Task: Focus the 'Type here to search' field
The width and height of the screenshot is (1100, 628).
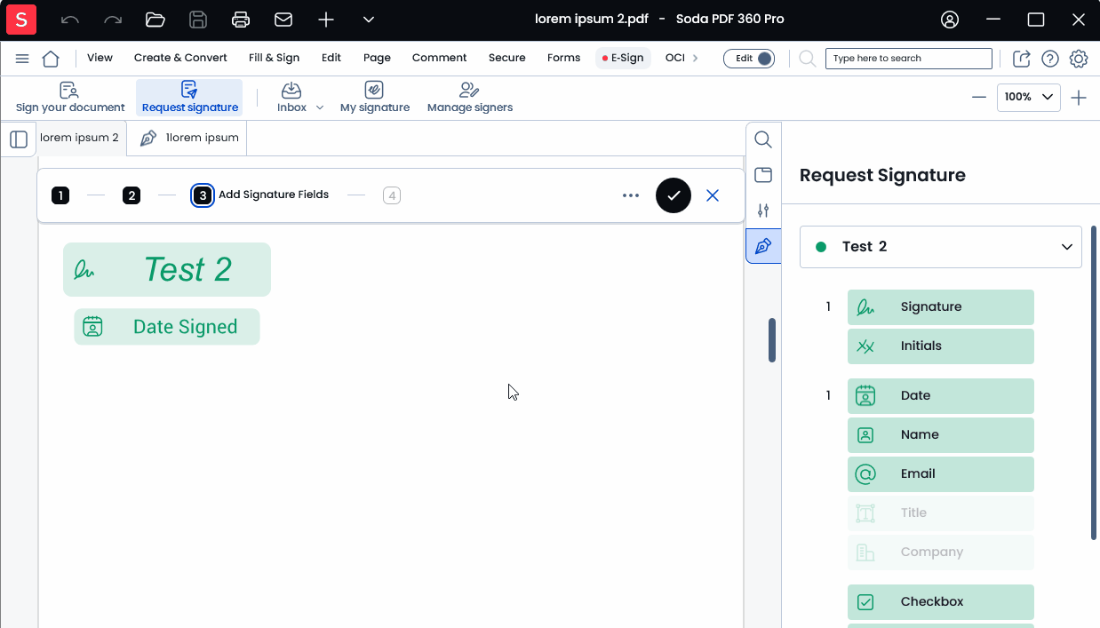Action: point(908,59)
